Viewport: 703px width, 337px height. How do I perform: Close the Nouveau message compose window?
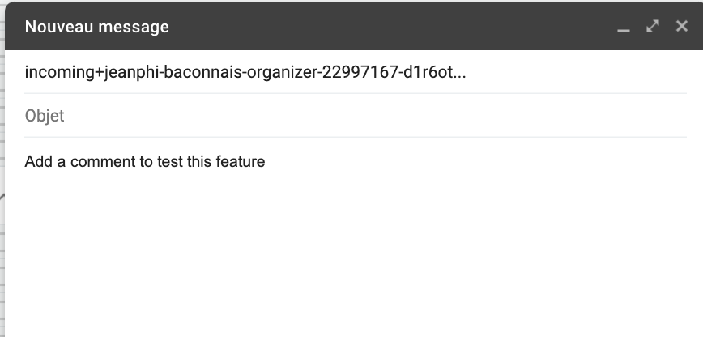681,27
